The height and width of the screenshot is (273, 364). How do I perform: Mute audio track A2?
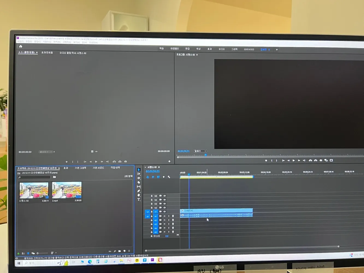click(x=164, y=220)
